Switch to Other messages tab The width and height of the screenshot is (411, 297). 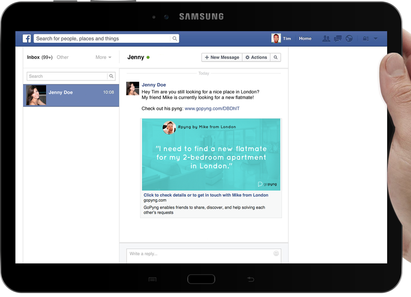click(63, 57)
